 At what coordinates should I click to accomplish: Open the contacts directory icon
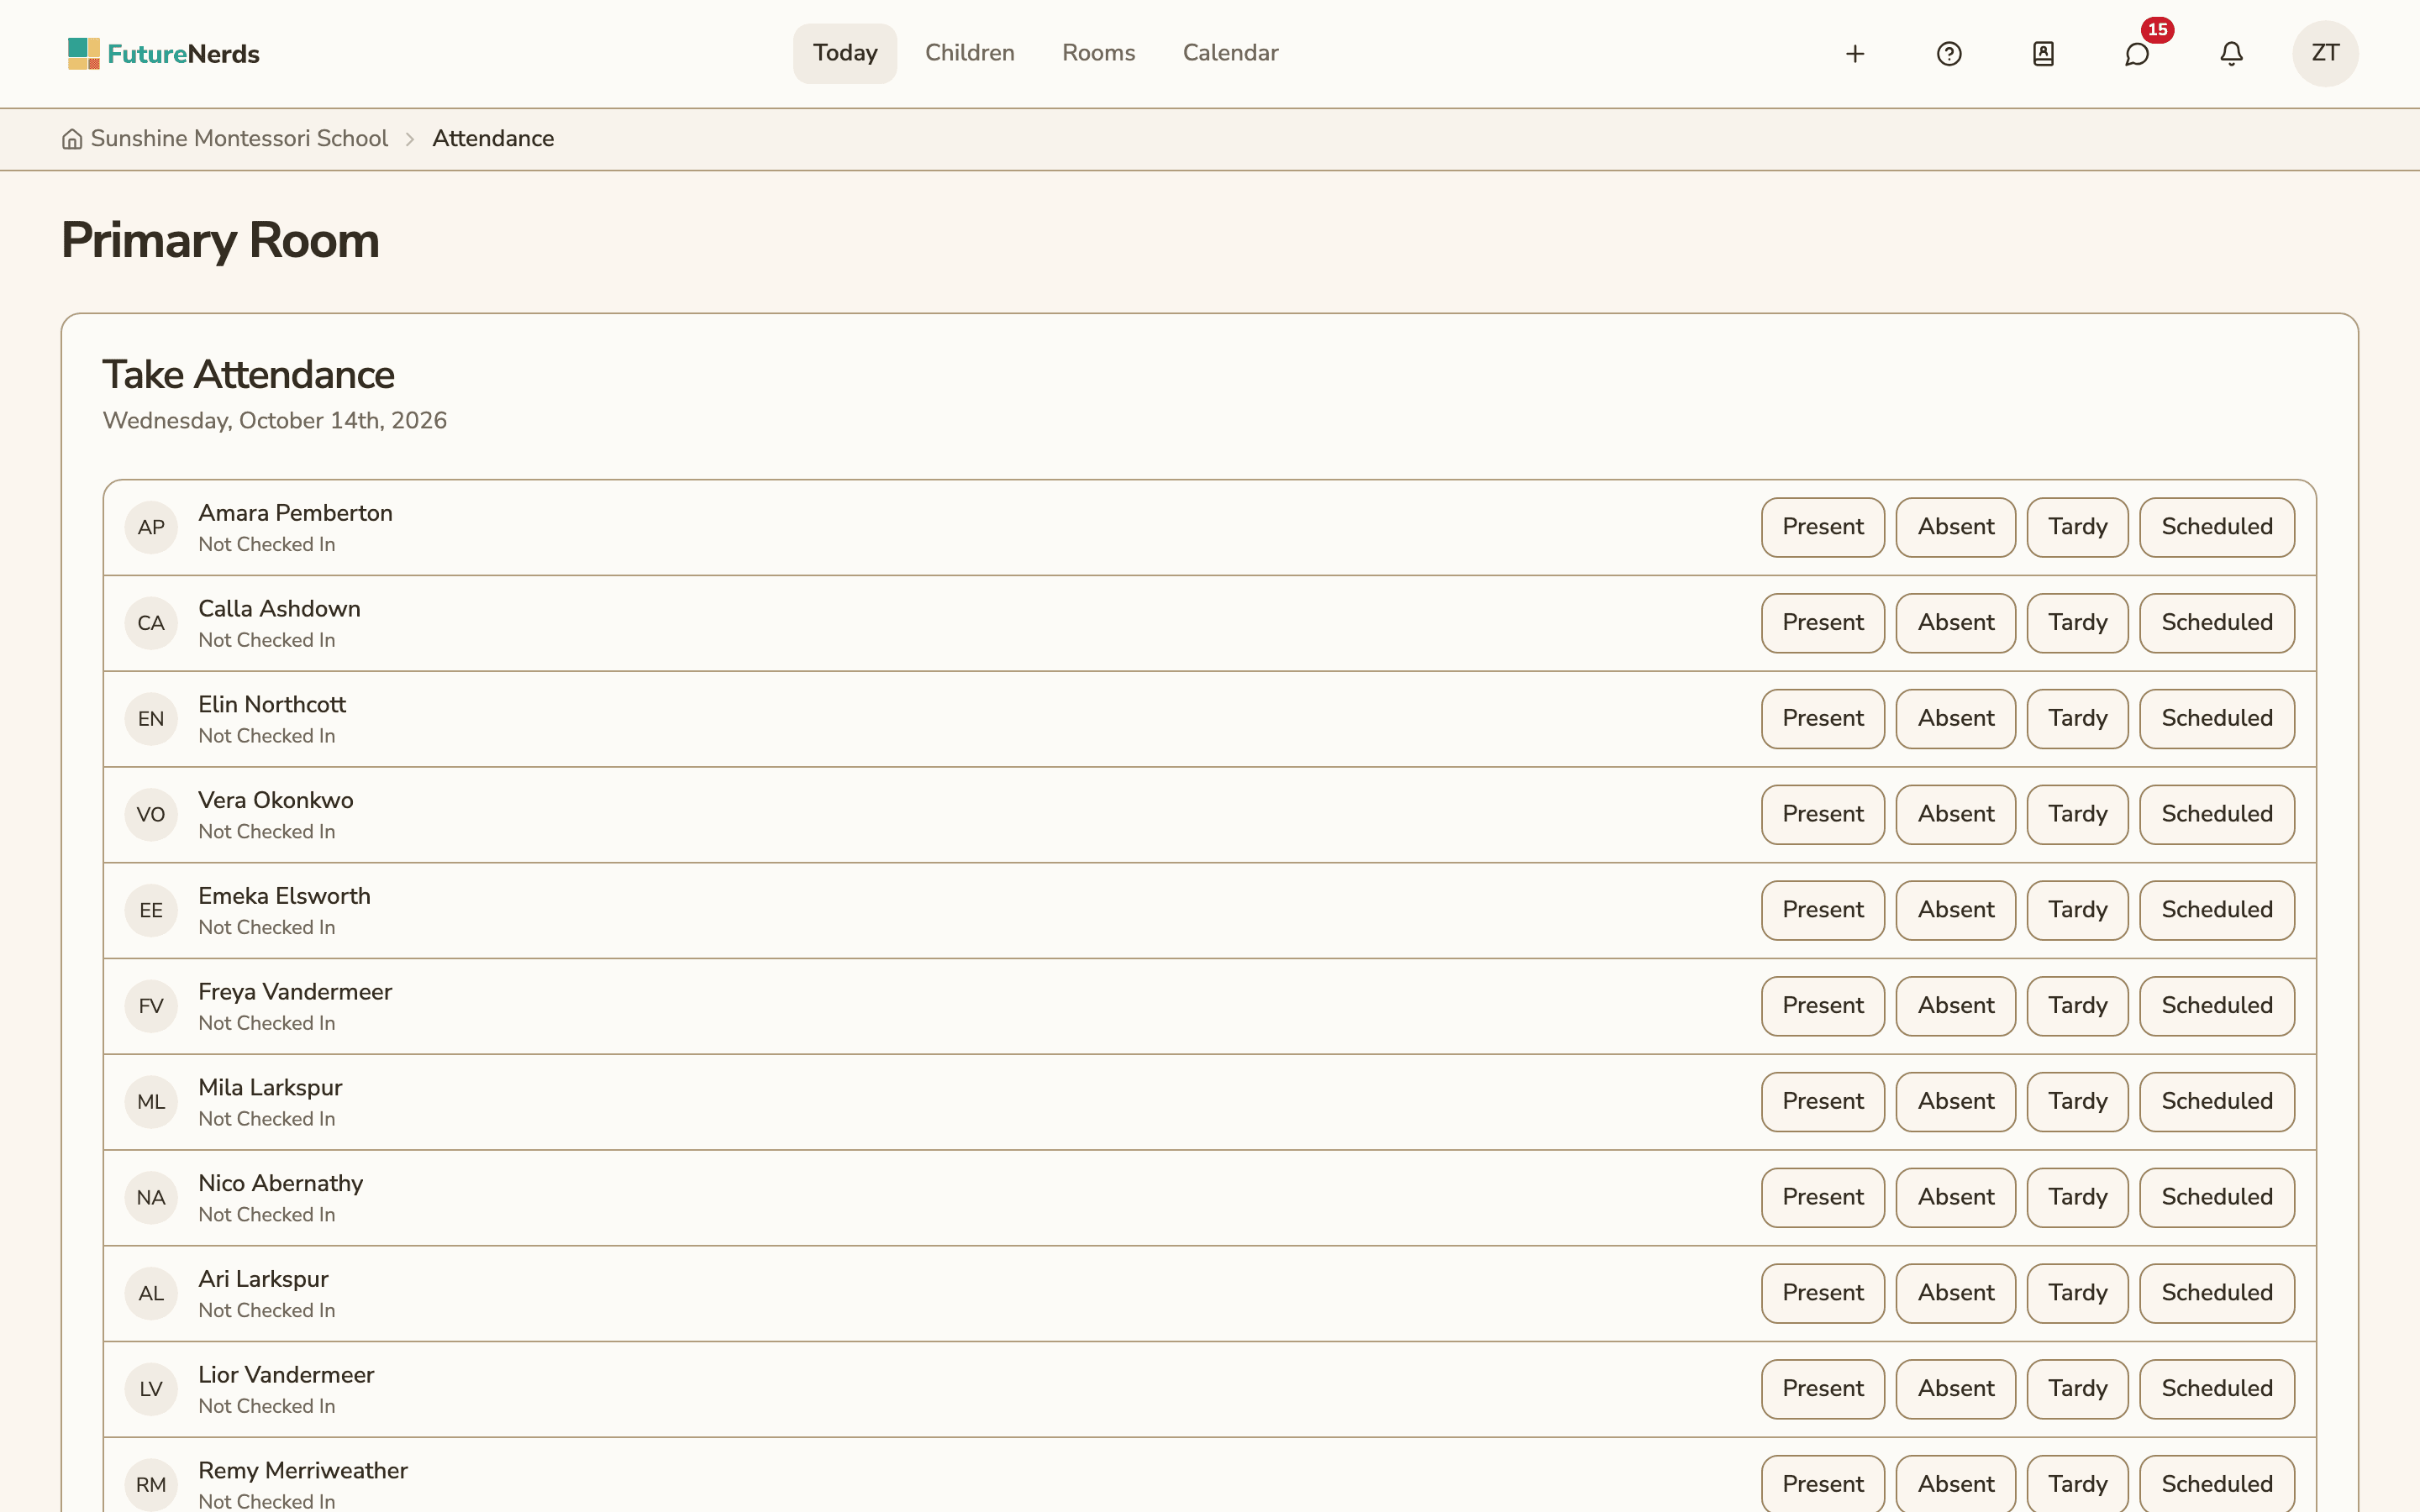pyautogui.click(x=2043, y=54)
